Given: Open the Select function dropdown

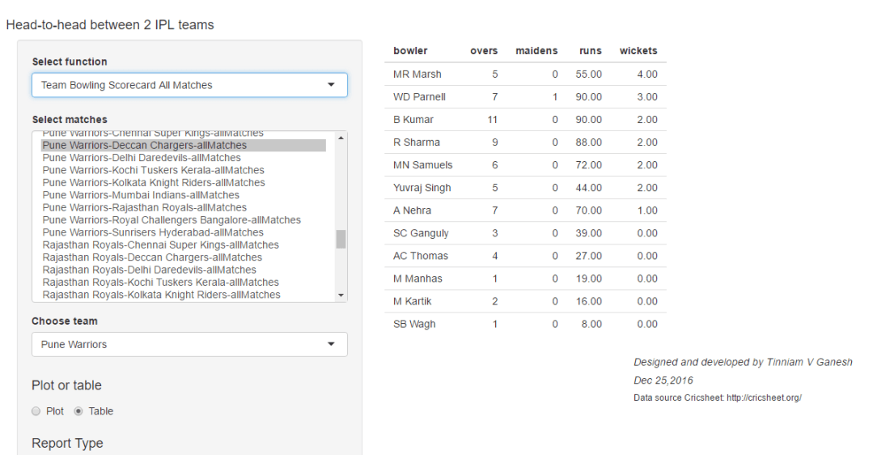Looking at the screenshot, I should [189, 85].
